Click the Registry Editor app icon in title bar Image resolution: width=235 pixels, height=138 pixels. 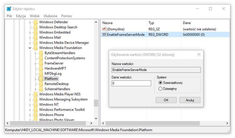9,9
